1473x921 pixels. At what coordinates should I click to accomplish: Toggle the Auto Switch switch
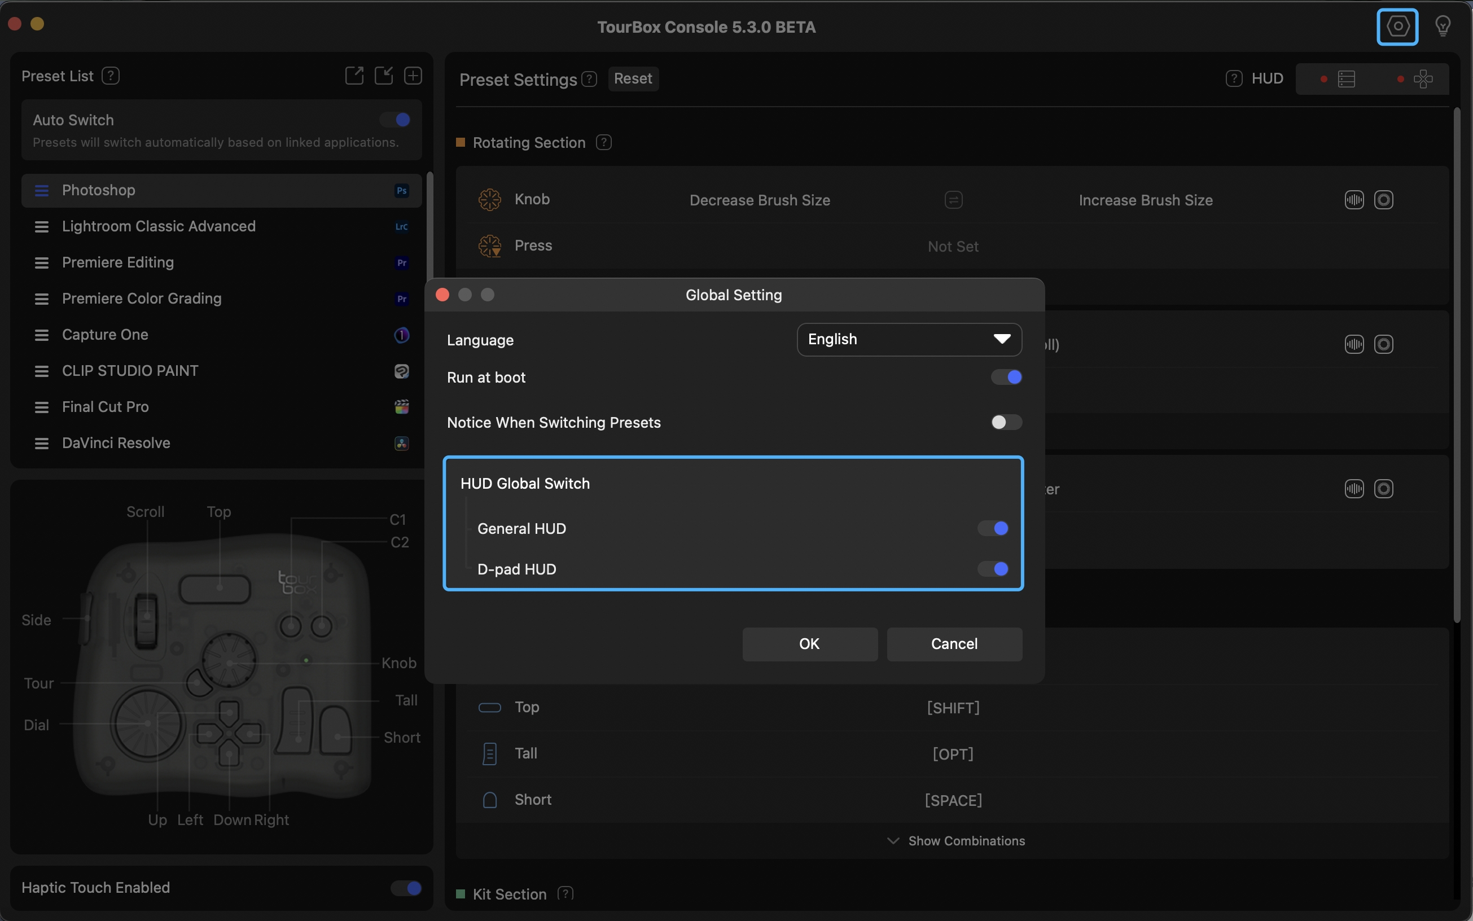point(394,120)
